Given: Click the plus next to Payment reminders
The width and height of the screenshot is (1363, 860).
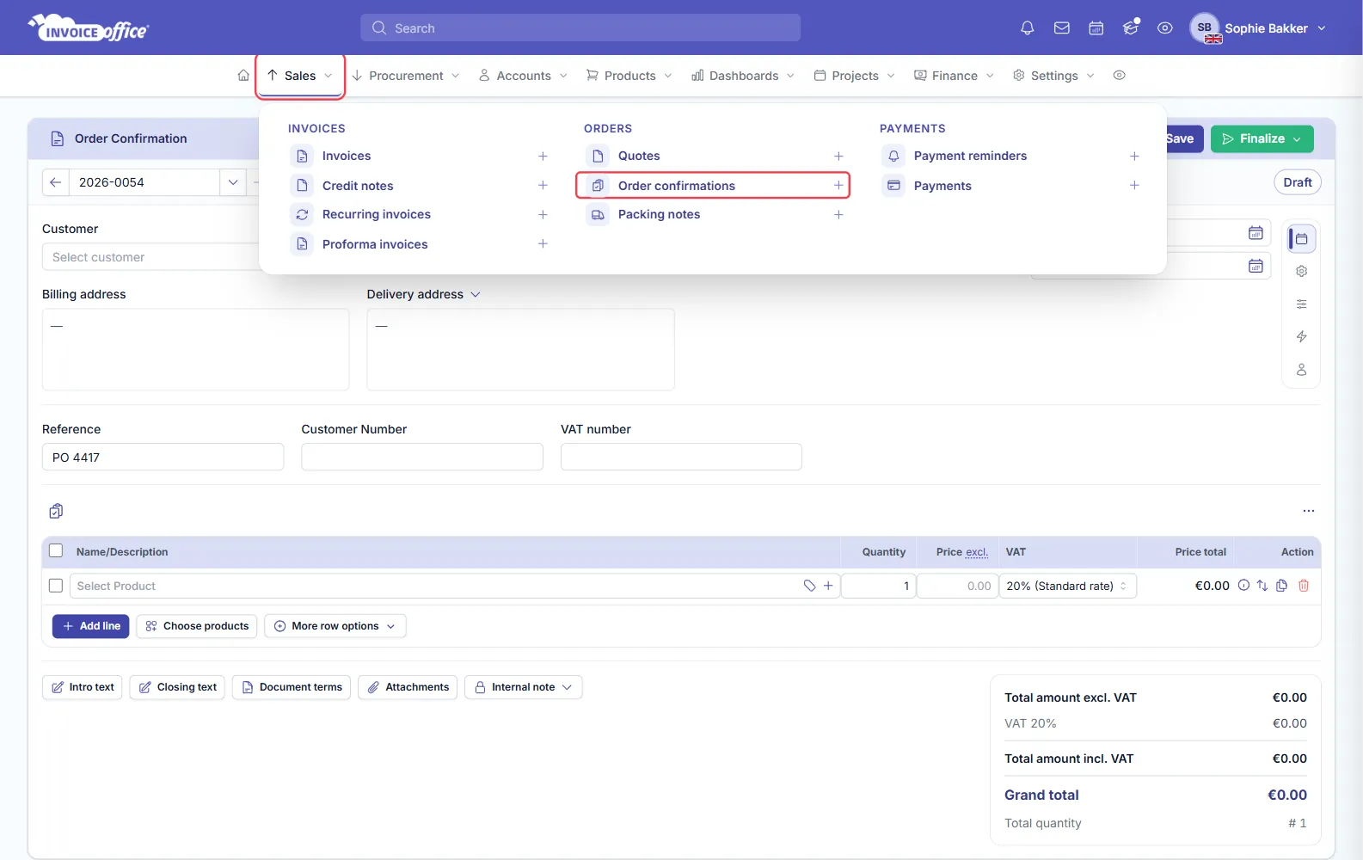Looking at the screenshot, I should pos(1134,156).
